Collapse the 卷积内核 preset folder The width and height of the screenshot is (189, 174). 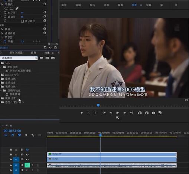pyautogui.click(x=1, y=67)
